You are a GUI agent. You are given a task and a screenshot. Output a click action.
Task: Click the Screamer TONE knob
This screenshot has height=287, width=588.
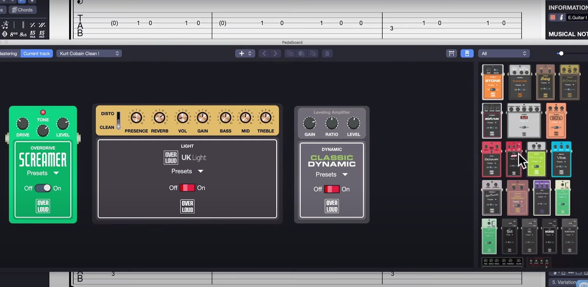[43, 130]
